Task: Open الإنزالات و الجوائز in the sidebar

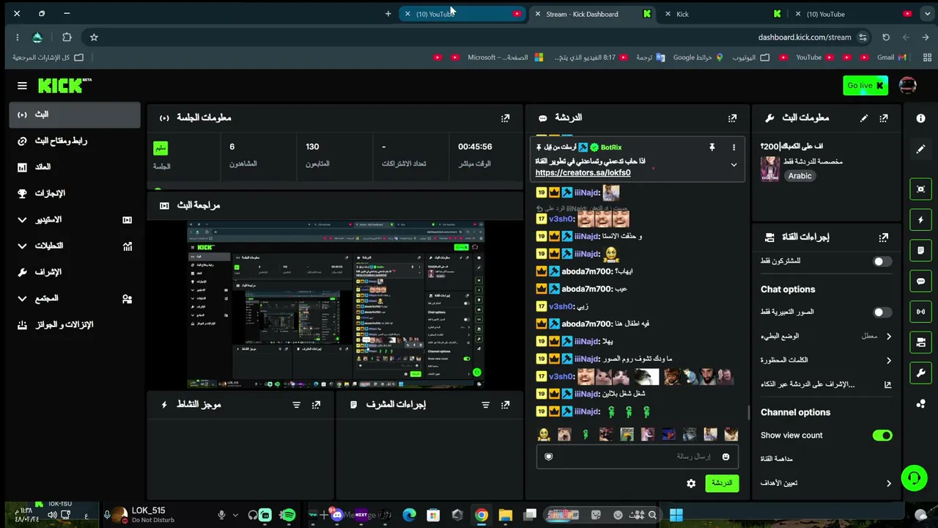Action: [74, 325]
